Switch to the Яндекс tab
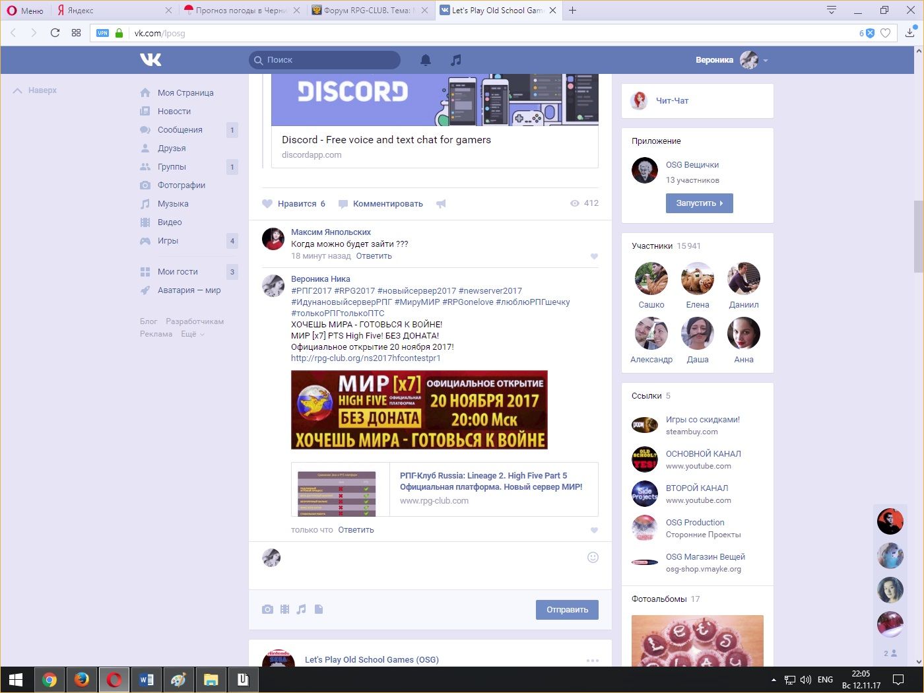Viewport: 924px width, 693px height. pos(114,10)
